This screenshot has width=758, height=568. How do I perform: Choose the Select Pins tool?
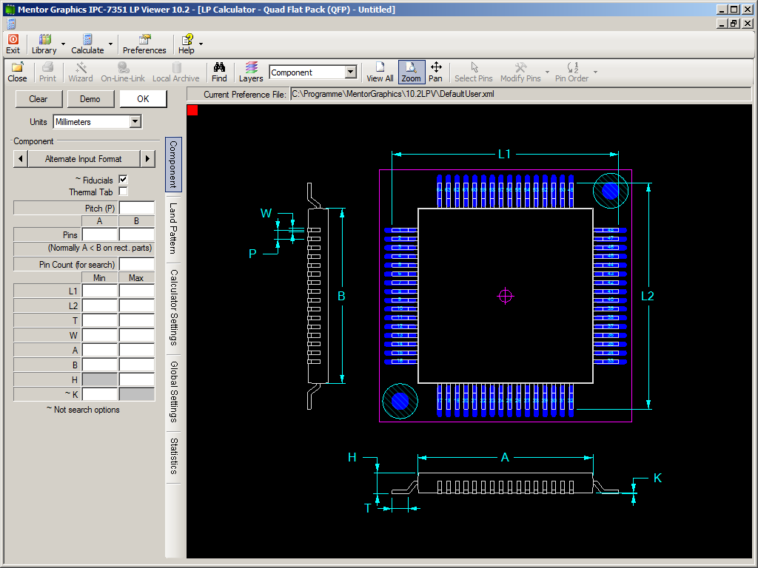(x=473, y=72)
